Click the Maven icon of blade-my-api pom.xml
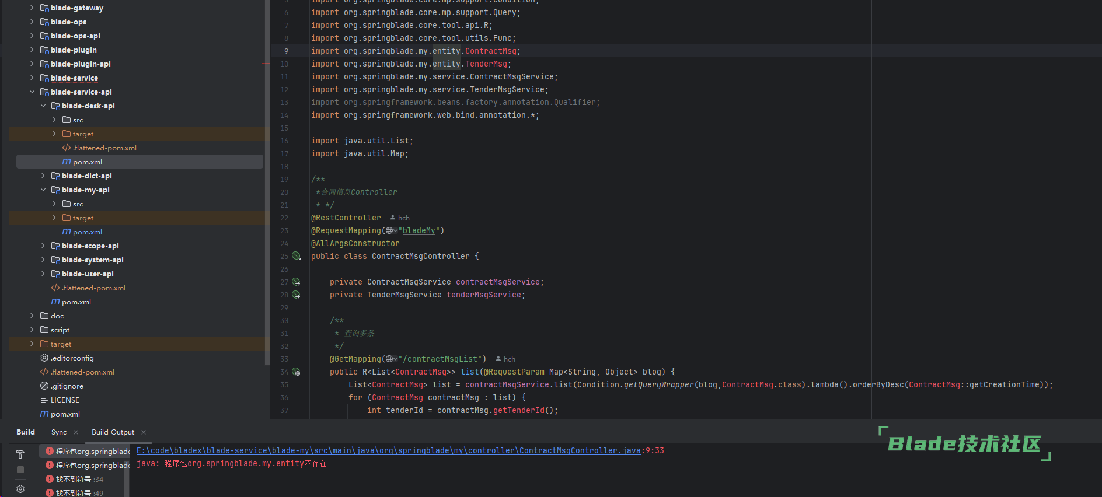Image resolution: width=1102 pixels, height=497 pixels. coord(67,232)
